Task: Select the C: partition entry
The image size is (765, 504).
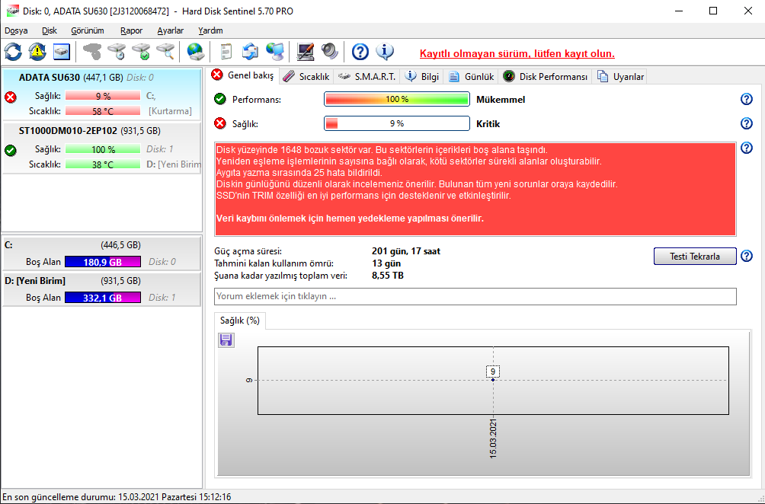Action: point(101,254)
